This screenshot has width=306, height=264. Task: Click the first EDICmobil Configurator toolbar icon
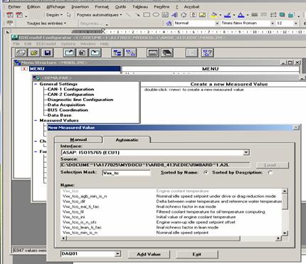[x=21, y=53]
